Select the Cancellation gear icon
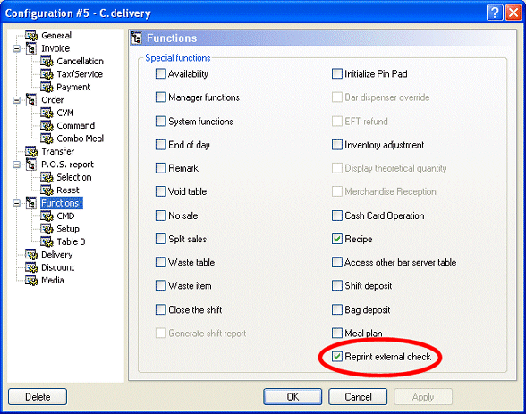 click(x=47, y=62)
